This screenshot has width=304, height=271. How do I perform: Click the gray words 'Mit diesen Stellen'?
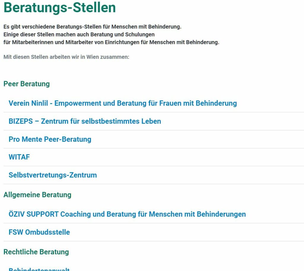[26, 57]
